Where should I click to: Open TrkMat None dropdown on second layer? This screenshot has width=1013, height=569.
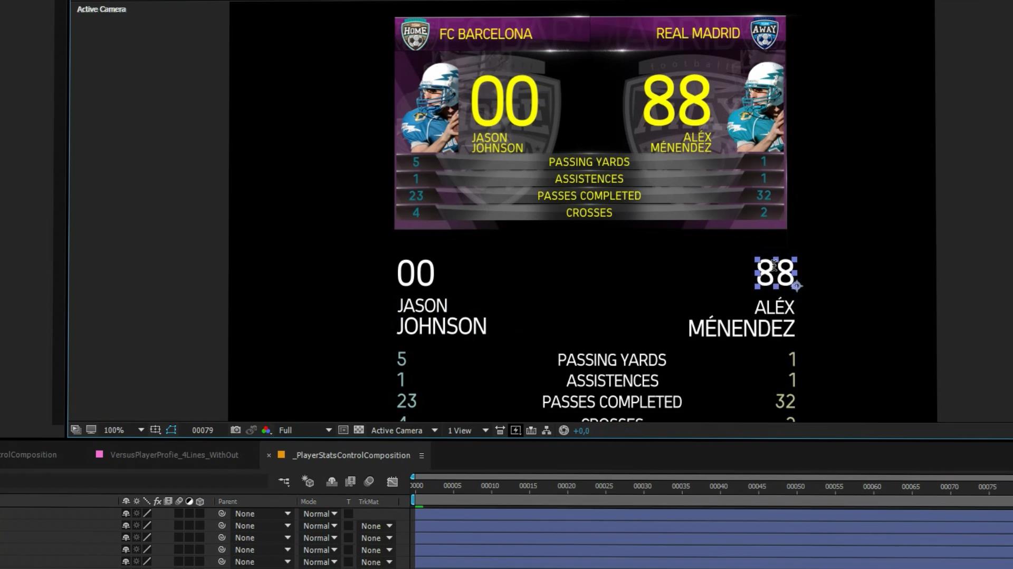coord(377,525)
